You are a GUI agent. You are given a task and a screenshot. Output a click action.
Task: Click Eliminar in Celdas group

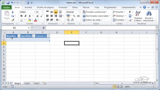coord(119,16)
